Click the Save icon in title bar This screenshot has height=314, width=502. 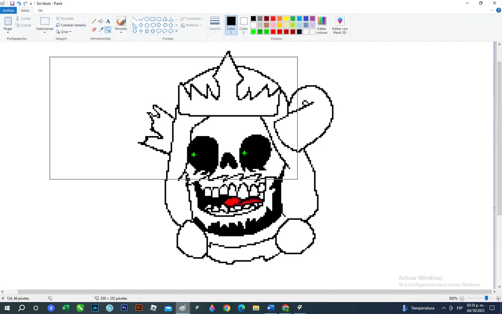(12, 3)
